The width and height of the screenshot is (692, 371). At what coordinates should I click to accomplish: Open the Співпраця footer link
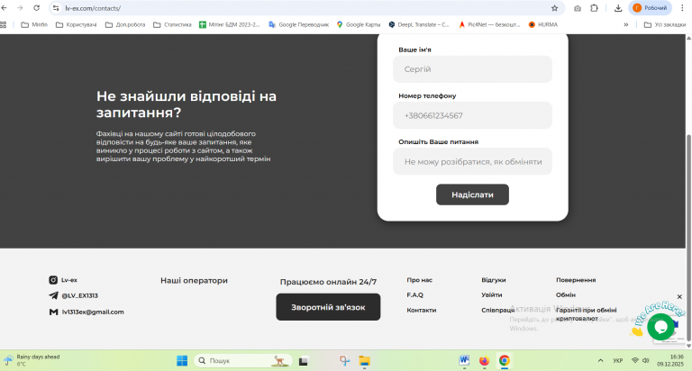tap(497, 310)
